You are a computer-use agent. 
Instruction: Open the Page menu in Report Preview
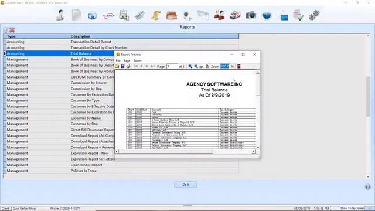pos(127,60)
